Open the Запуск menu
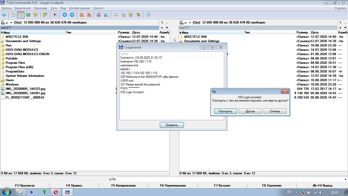The width and height of the screenshot is (348, 196). point(98,8)
